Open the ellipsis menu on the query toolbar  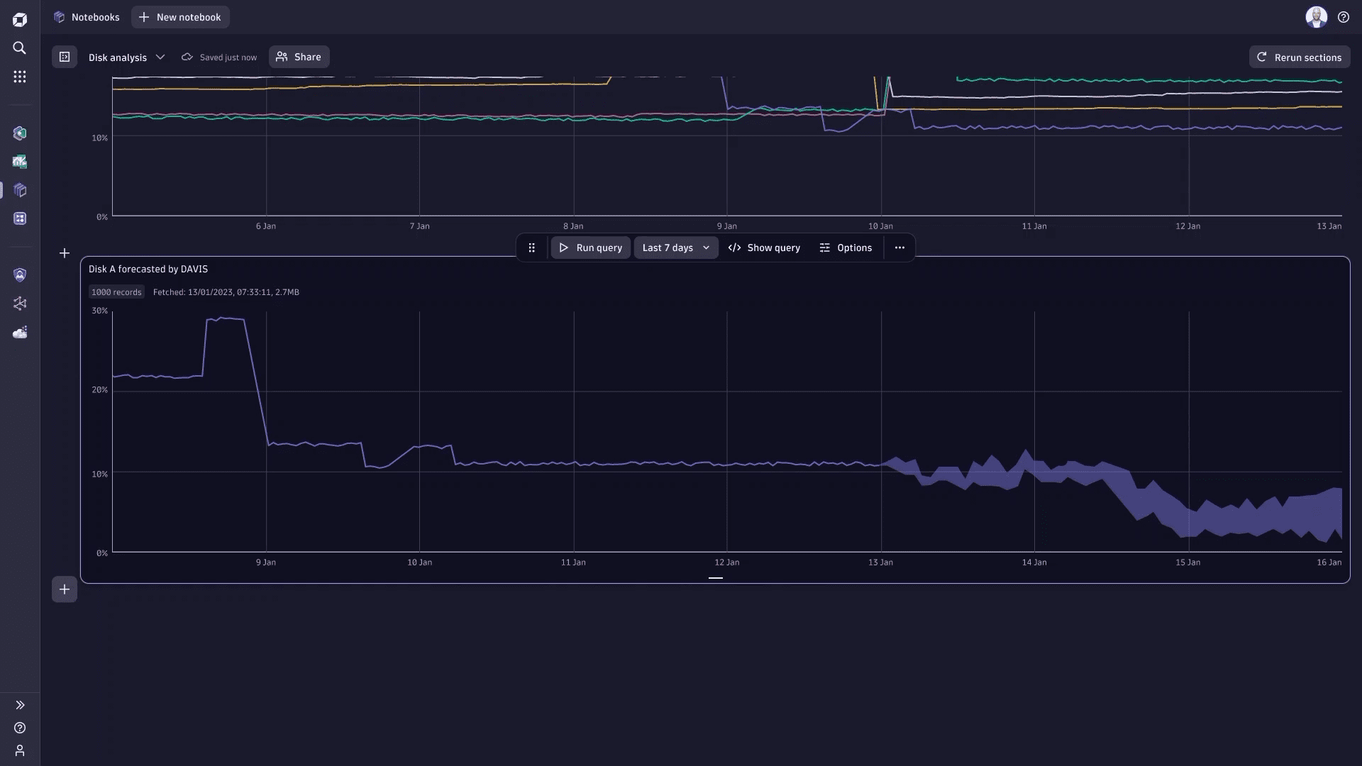coord(899,248)
